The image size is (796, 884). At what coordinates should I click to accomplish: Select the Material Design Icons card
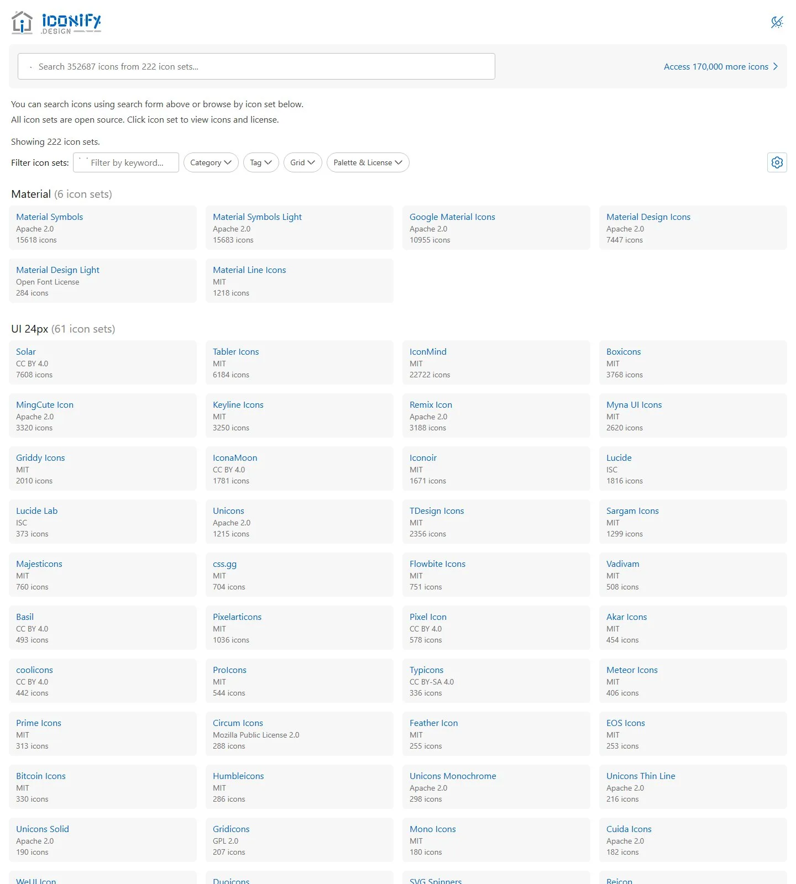(x=693, y=228)
